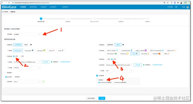Select source network type 内网 radio
The height and width of the screenshot is (104, 193).
[x=14, y=56]
